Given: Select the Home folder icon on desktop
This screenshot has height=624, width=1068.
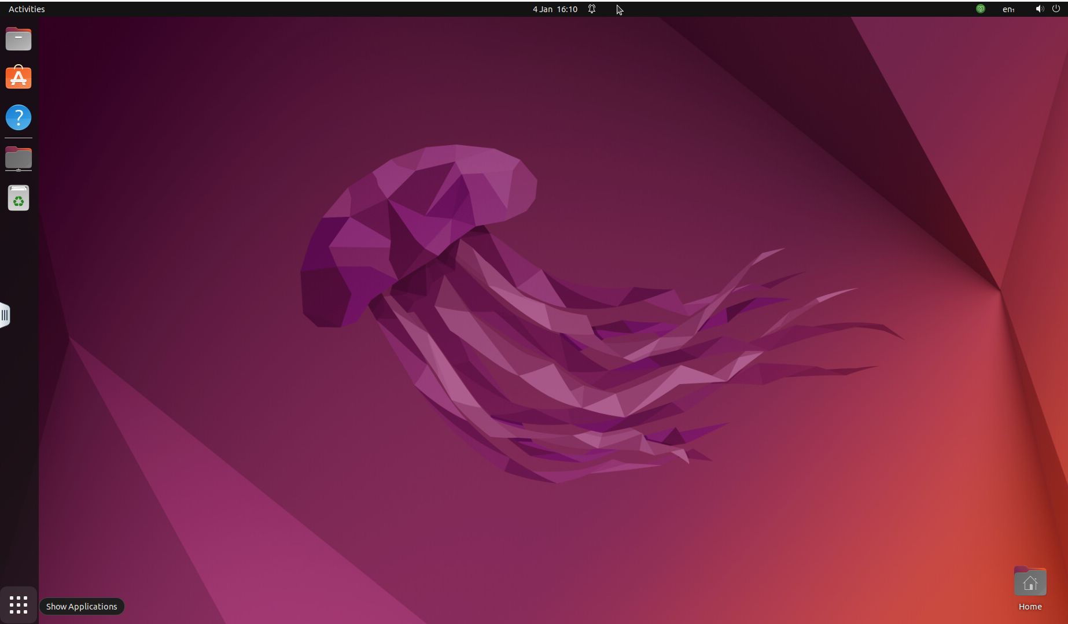Looking at the screenshot, I should tap(1030, 582).
